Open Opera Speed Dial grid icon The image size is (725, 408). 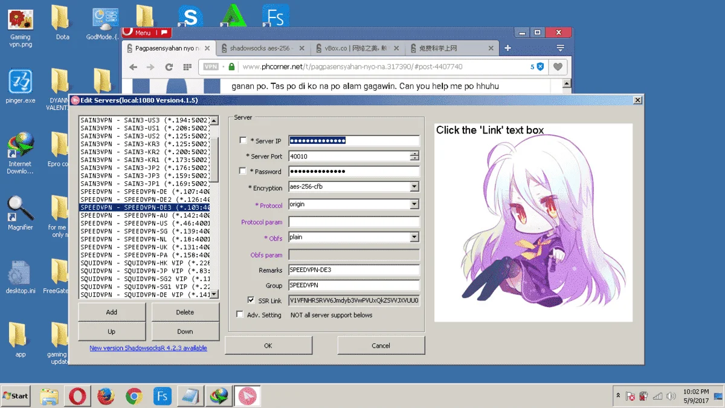tap(188, 67)
